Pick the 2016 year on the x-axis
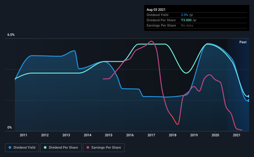The image size is (254, 157). click(x=130, y=135)
